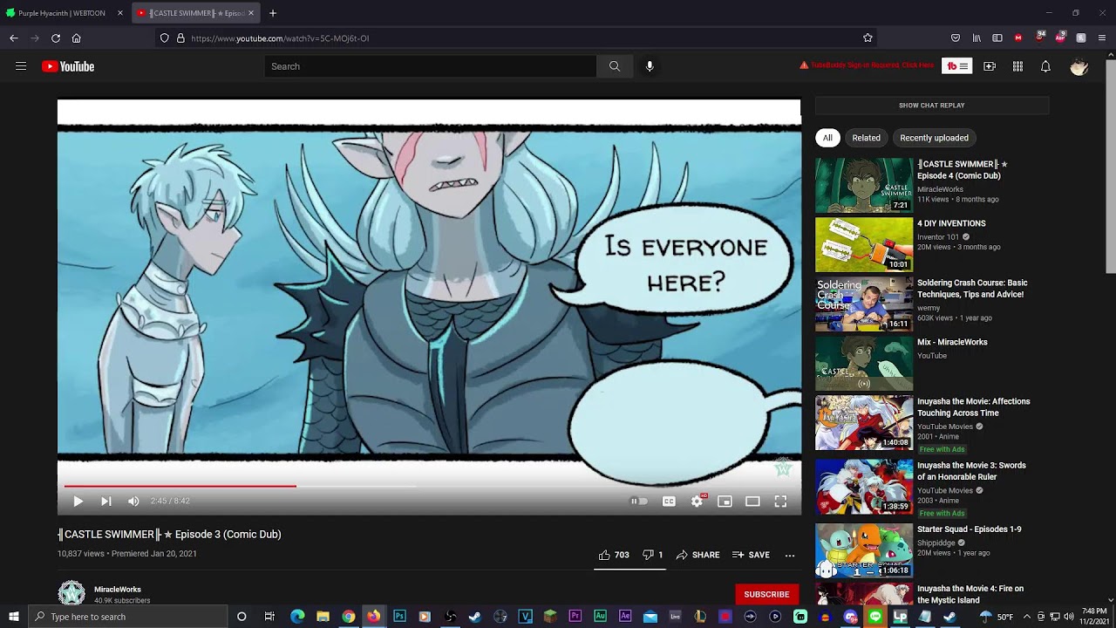The image size is (1116, 628).
Task: Show chat replay
Action: [931, 106]
